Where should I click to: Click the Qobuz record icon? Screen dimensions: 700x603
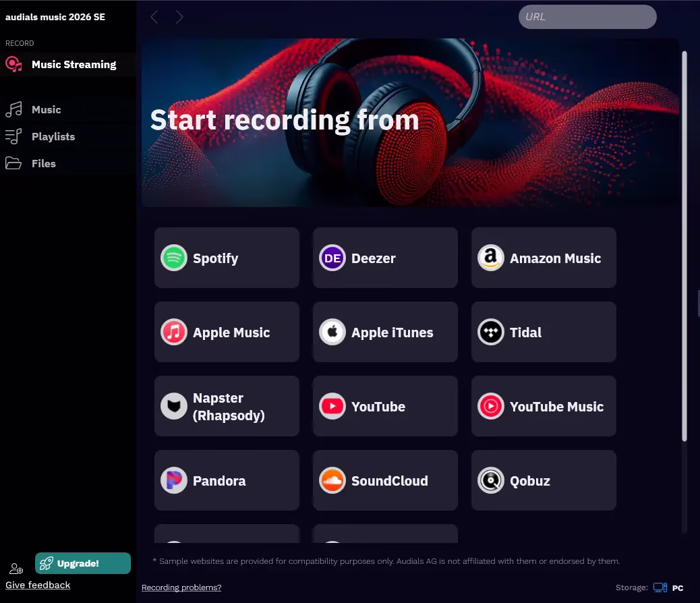click(x=491, y=480)
